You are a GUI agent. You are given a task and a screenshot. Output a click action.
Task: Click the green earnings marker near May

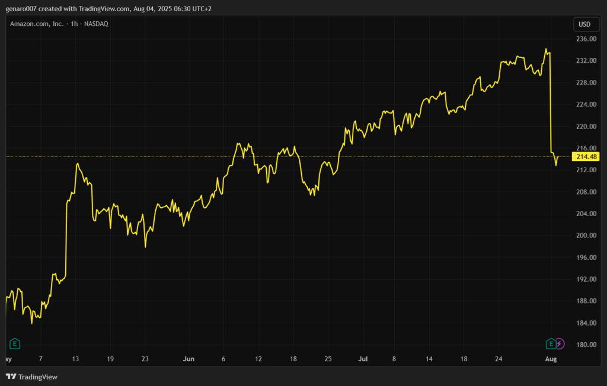tap(15, 343)
